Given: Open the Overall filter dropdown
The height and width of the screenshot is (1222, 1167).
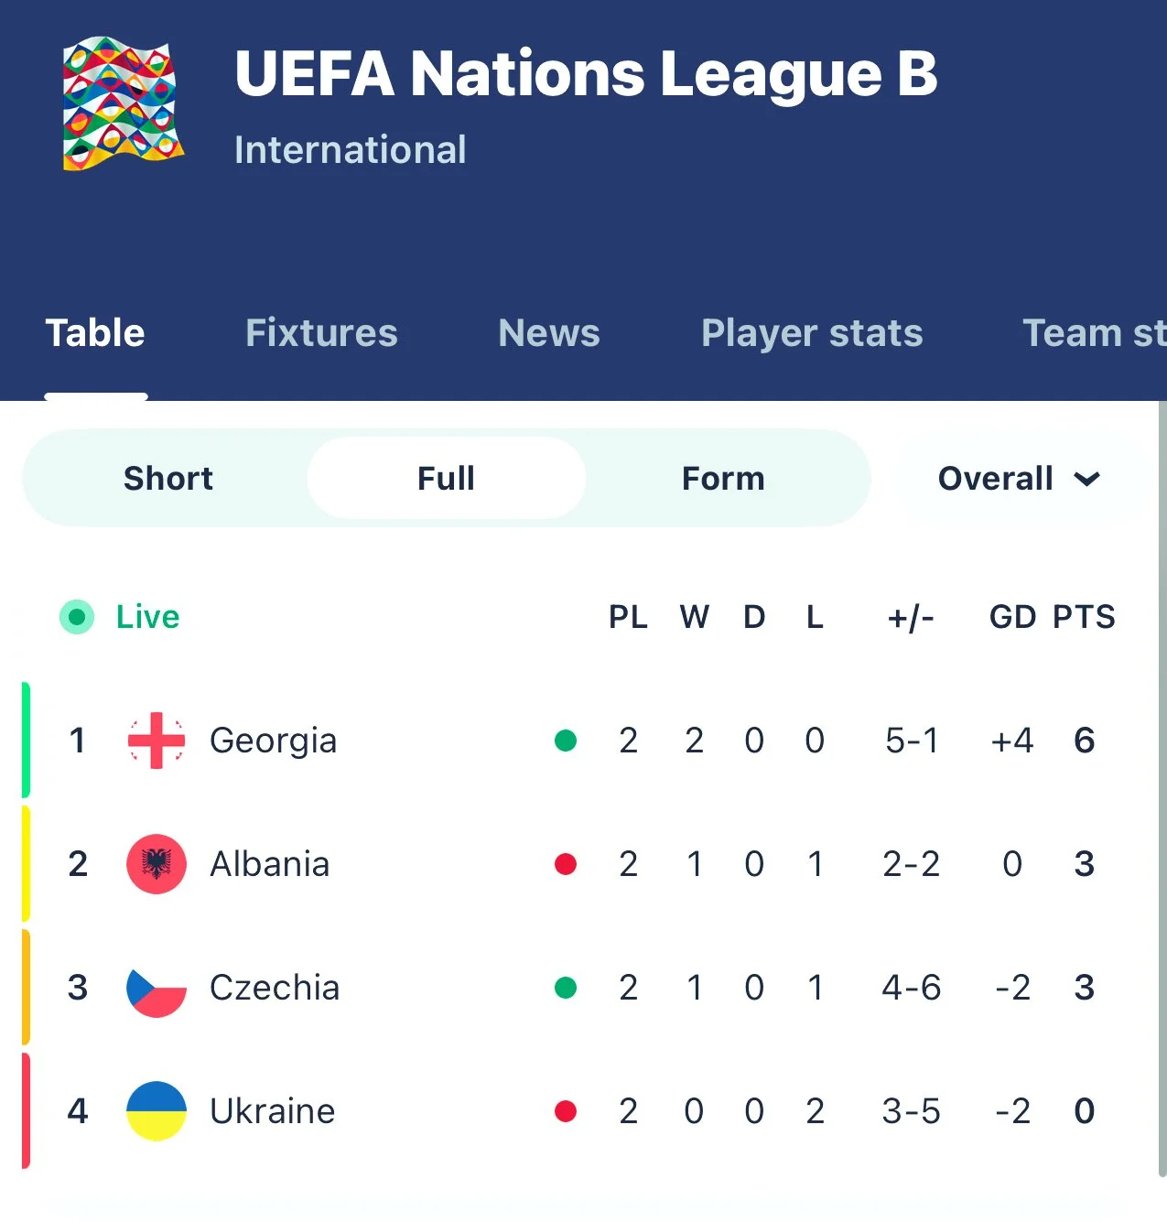Looking at the screenshot, I should pos(997,479).
